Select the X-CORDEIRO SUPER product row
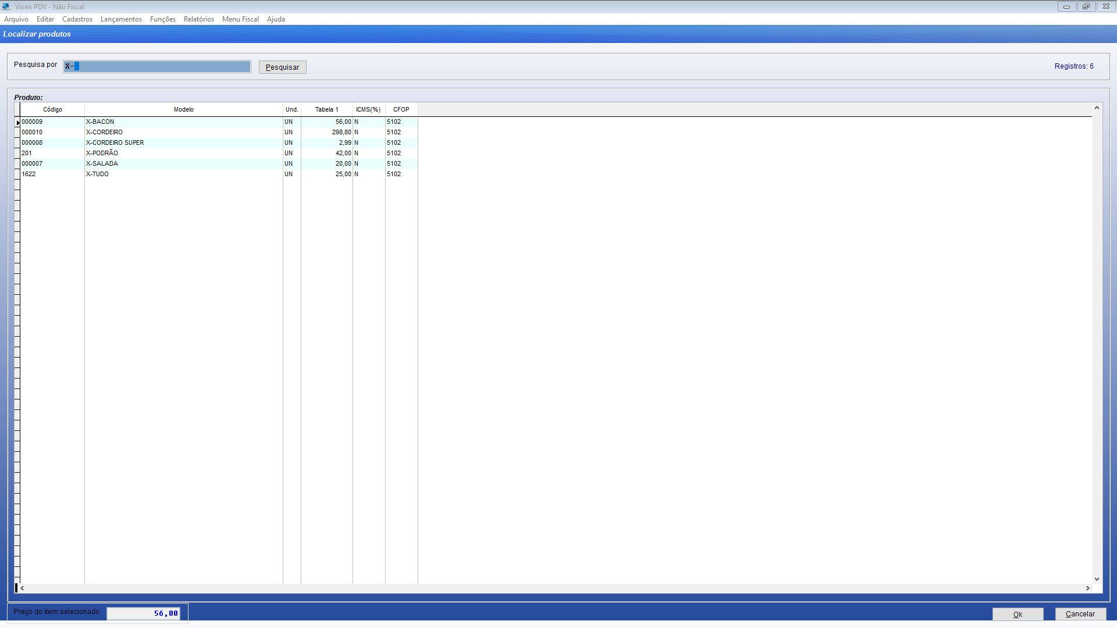The height and width of the screenshot is (628, 1117). tap(115, 143)
